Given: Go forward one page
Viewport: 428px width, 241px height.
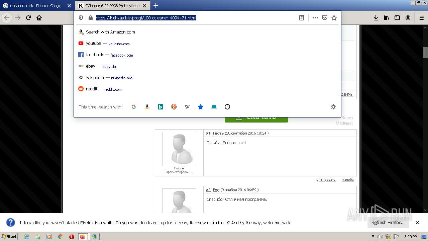Looking at the screenshot, I should 18,18.
